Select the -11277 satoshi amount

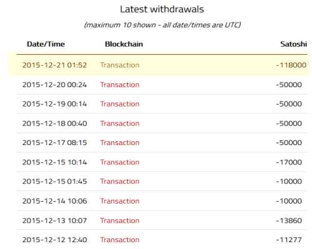[289, 240]
